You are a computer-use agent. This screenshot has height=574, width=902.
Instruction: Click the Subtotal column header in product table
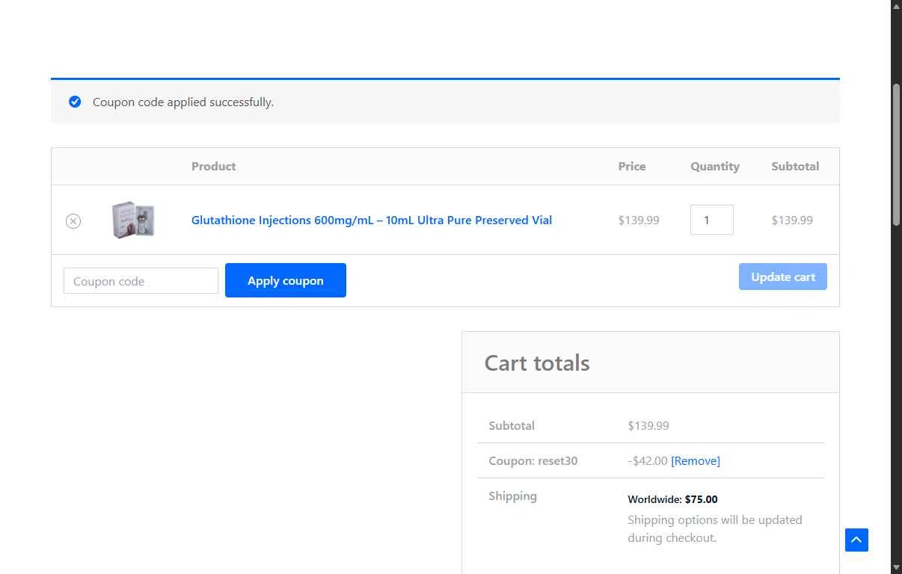795,166
